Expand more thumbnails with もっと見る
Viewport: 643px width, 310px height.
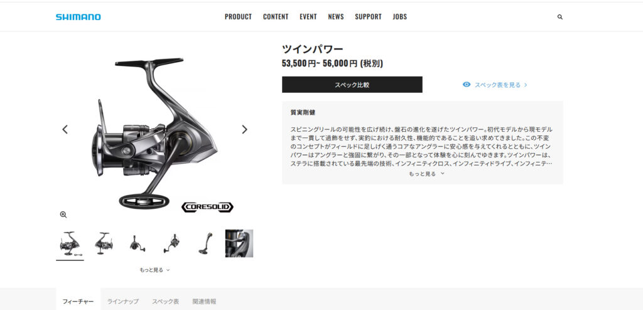(154, 270)
